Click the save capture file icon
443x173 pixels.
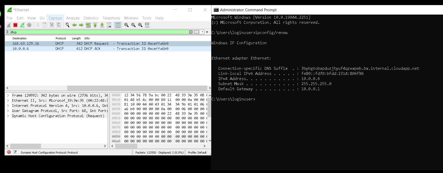tap(45, 25)
